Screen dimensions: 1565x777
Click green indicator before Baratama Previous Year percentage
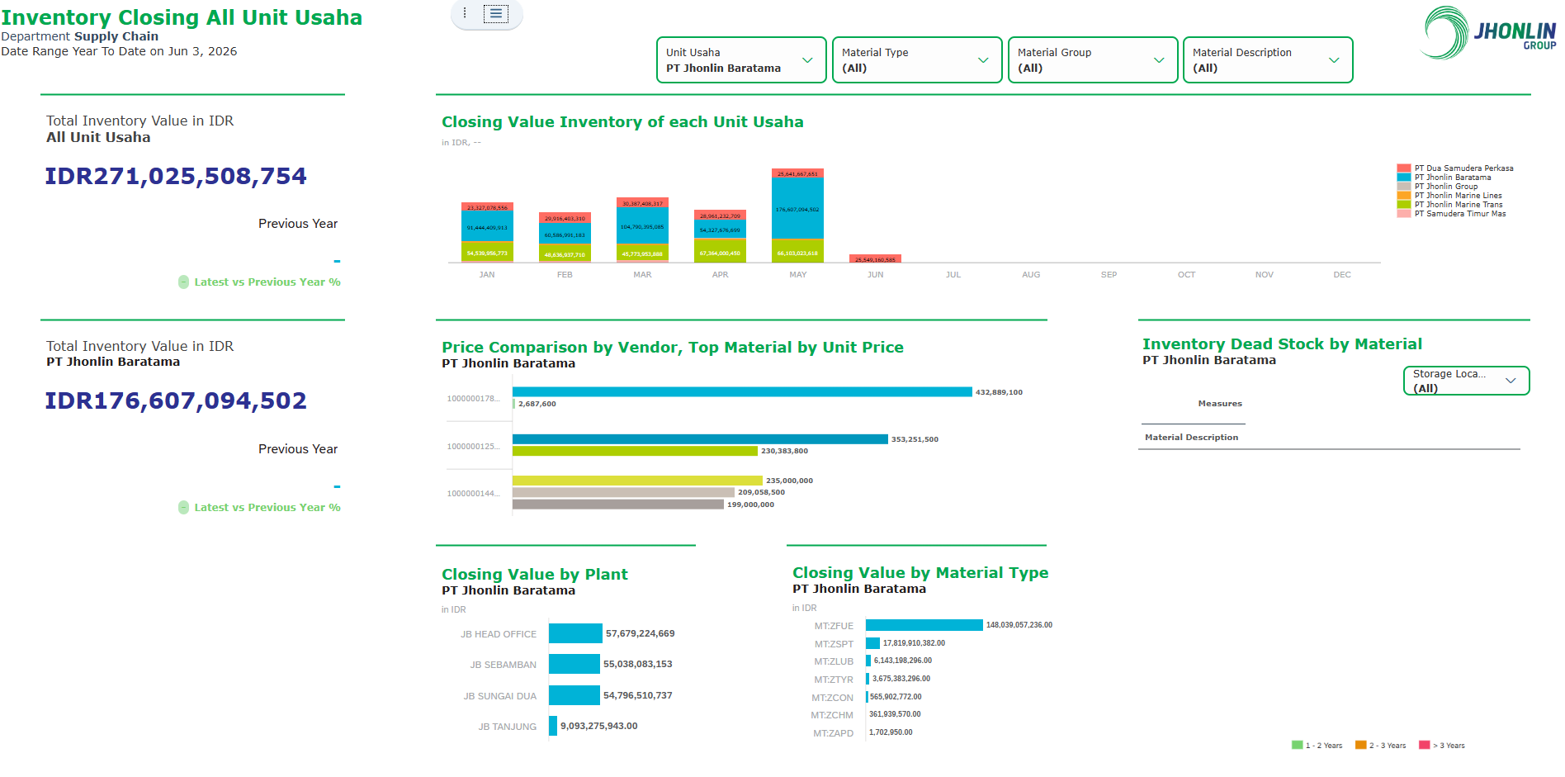(x=183, y=508)
